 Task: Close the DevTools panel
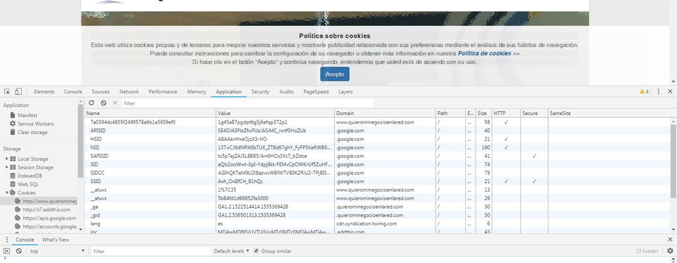[670, 92]
